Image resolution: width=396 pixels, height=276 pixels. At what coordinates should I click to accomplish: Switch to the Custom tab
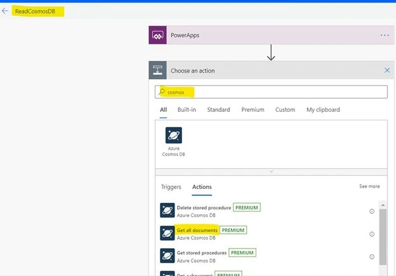[x=285, y=110]
